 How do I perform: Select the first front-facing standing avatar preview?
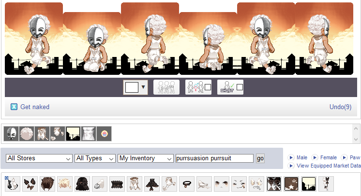34,39
